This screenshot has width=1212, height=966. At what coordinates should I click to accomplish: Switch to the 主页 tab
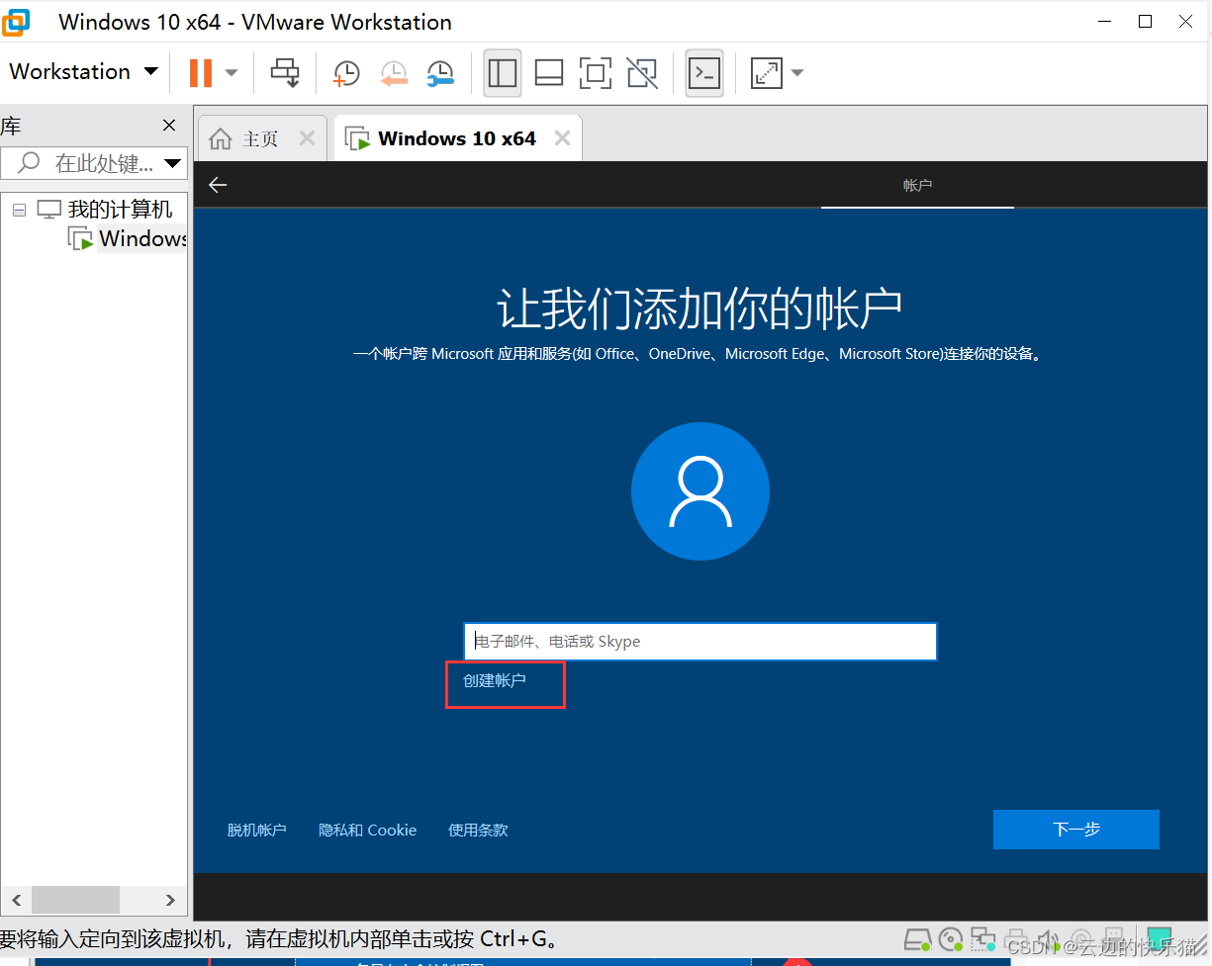[x=260, y=139]
